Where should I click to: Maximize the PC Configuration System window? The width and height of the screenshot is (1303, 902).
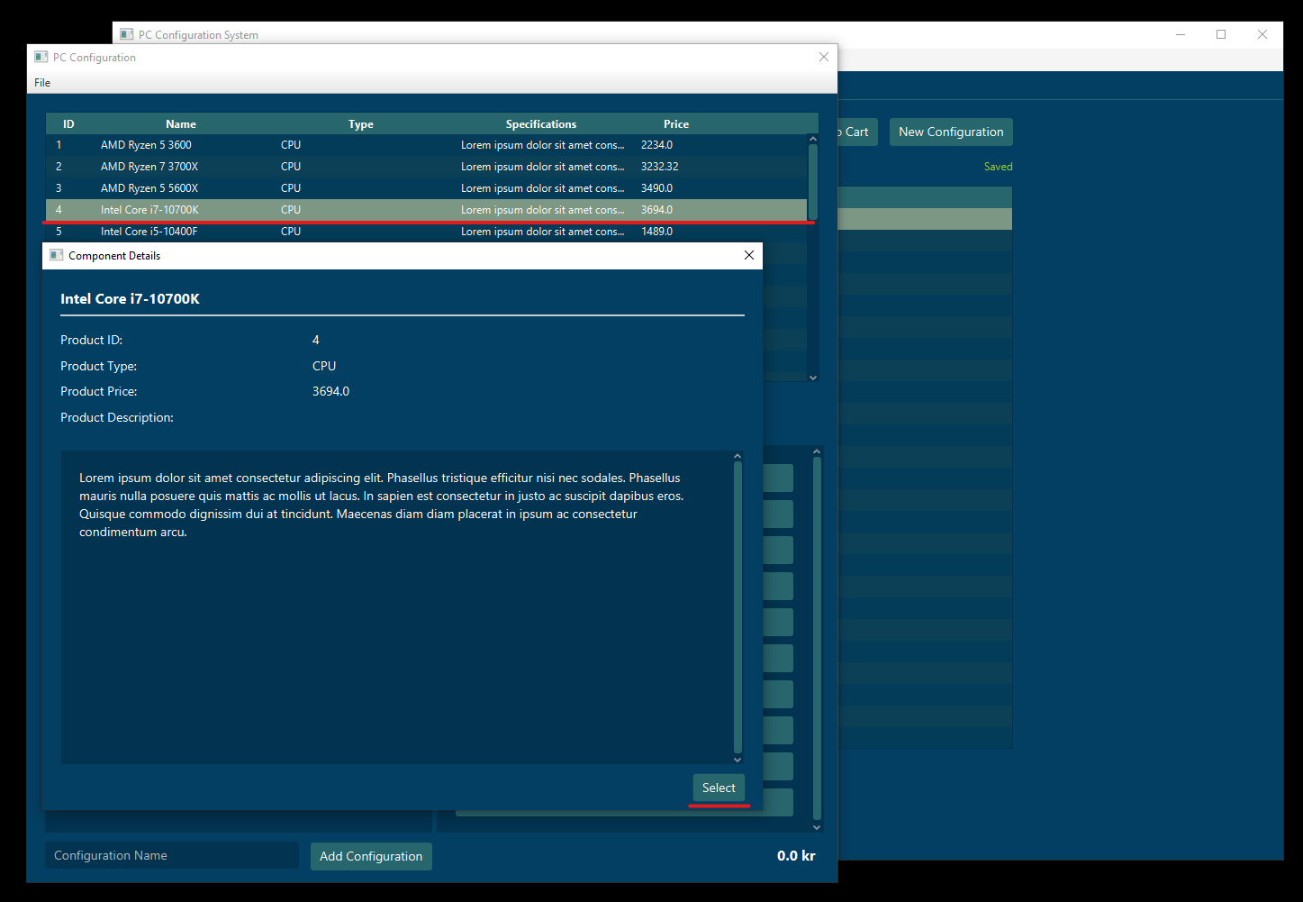[1221, 34]
